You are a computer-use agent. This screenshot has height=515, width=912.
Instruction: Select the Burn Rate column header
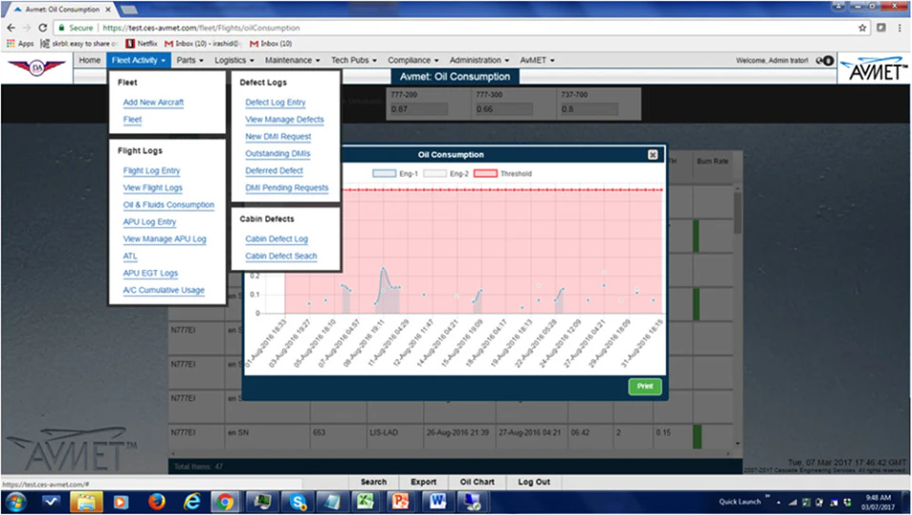coord(712,162)
